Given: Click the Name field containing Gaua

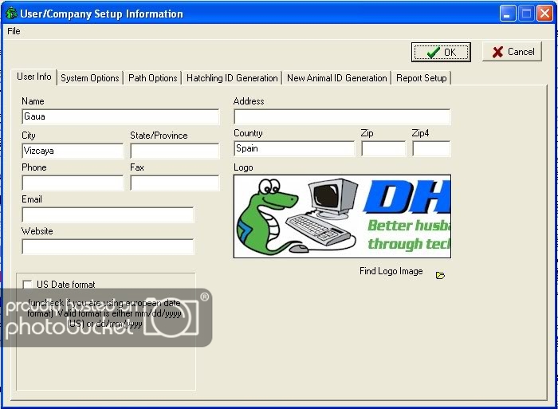Looking at the screenshot, I should coord(120,116).
